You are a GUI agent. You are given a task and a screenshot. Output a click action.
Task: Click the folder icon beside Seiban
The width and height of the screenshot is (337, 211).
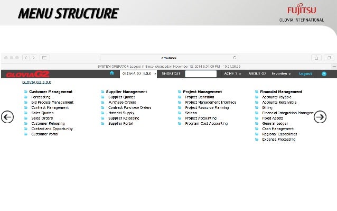coord(180,113)
